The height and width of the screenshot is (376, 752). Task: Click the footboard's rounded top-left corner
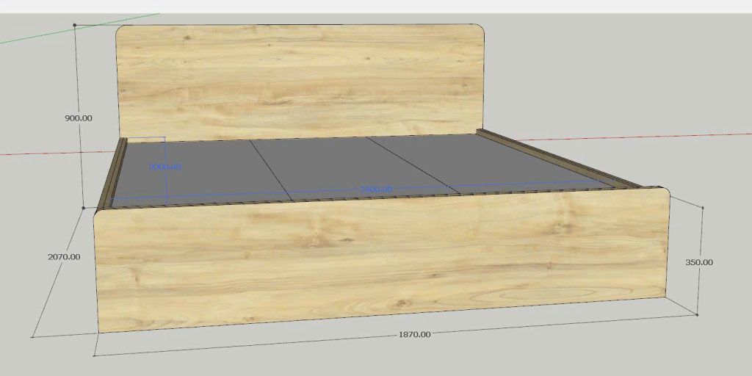101,214
